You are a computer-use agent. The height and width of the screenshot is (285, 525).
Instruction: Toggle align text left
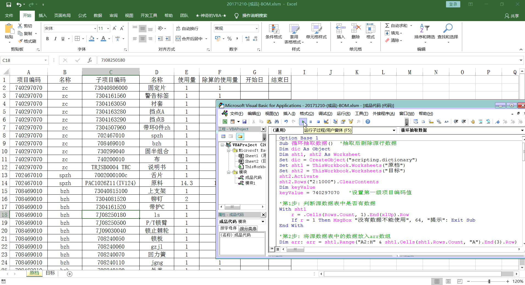(x=135, y=39)
